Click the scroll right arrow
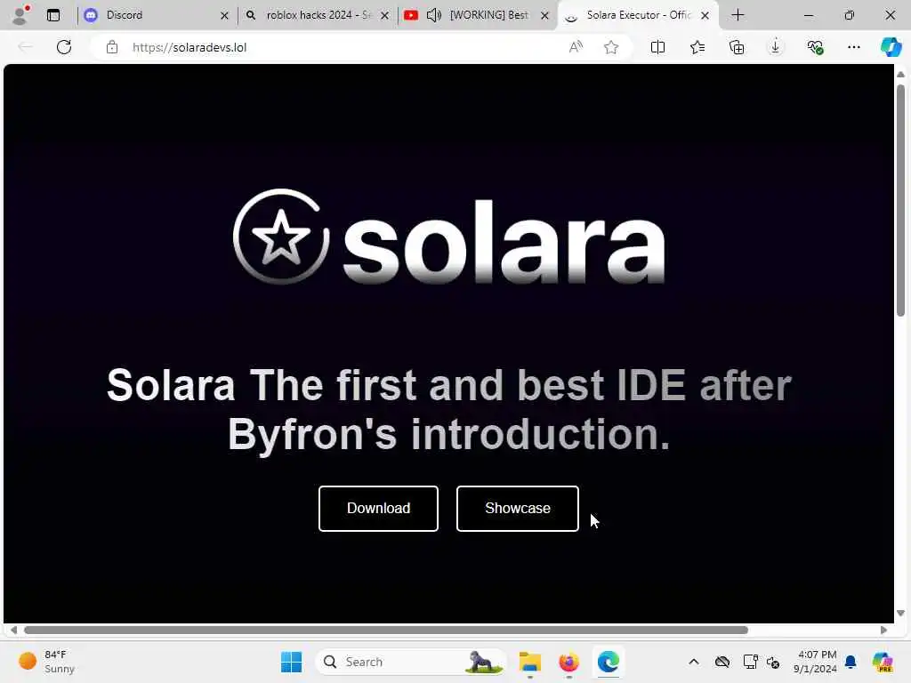 click(x=883, y=631)
